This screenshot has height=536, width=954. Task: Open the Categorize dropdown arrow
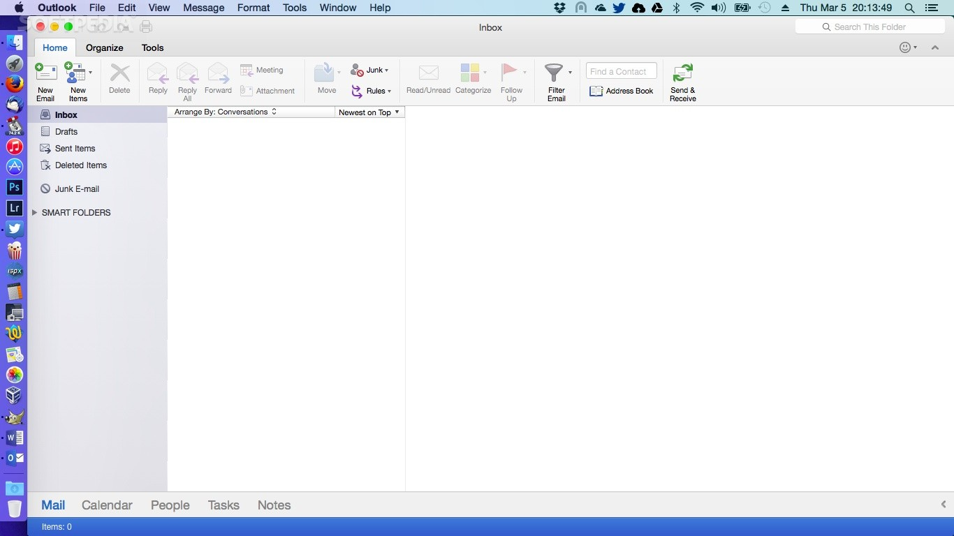tap(485, 73)
